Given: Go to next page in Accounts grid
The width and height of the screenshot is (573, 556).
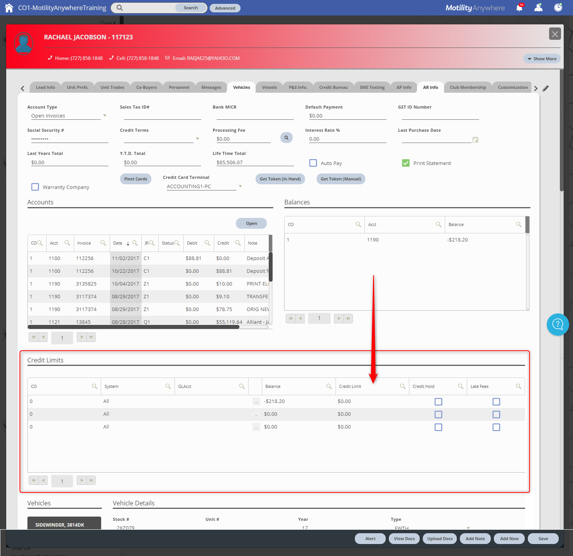Looking at the screenshot, I should 81,337.
